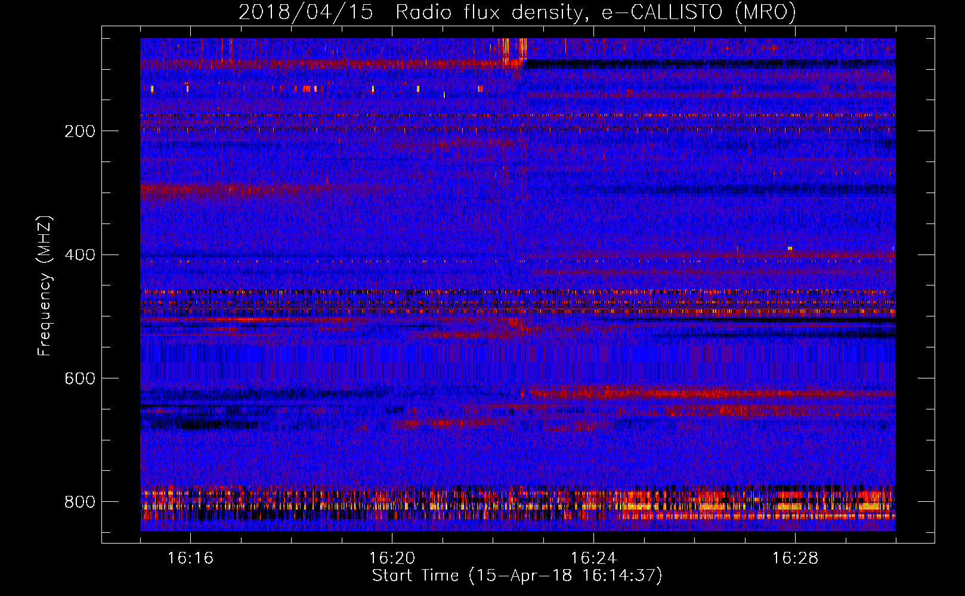Click the 16:20 time tick label
Viewport: 965px width, 596px height.
click(392, 558)
